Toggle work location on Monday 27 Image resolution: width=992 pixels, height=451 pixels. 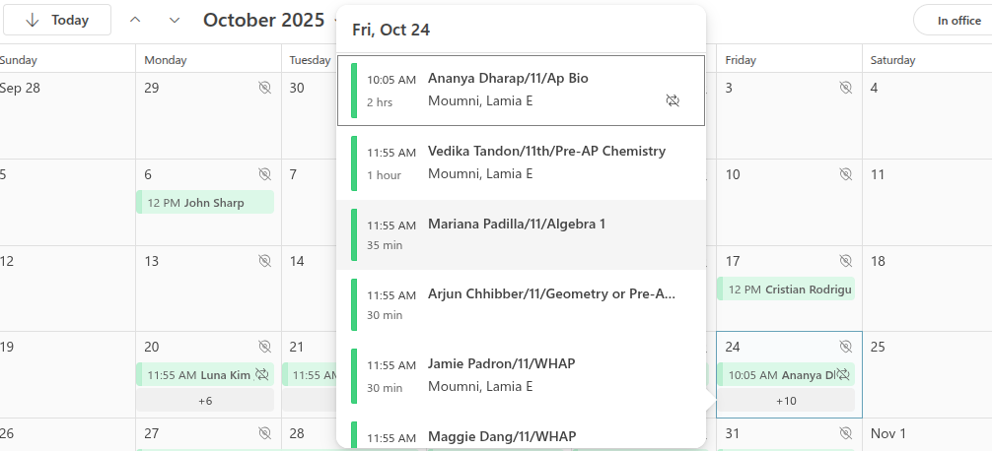point(264,433)
